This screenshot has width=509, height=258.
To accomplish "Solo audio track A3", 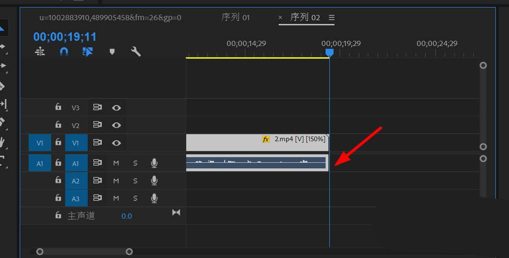I will (x=136, y=198).
